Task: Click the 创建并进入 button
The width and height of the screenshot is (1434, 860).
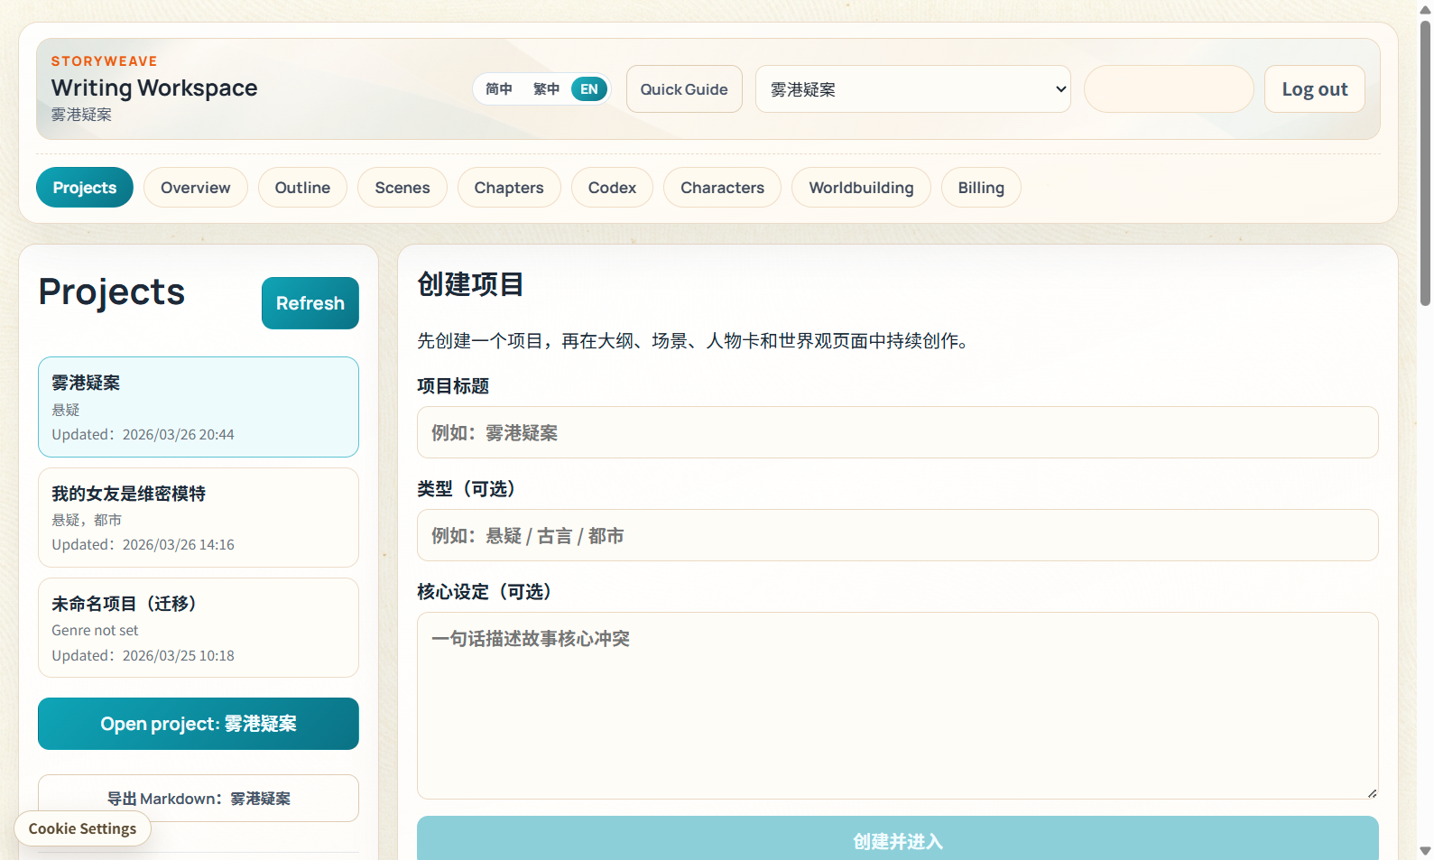Action: pos(897,839)
